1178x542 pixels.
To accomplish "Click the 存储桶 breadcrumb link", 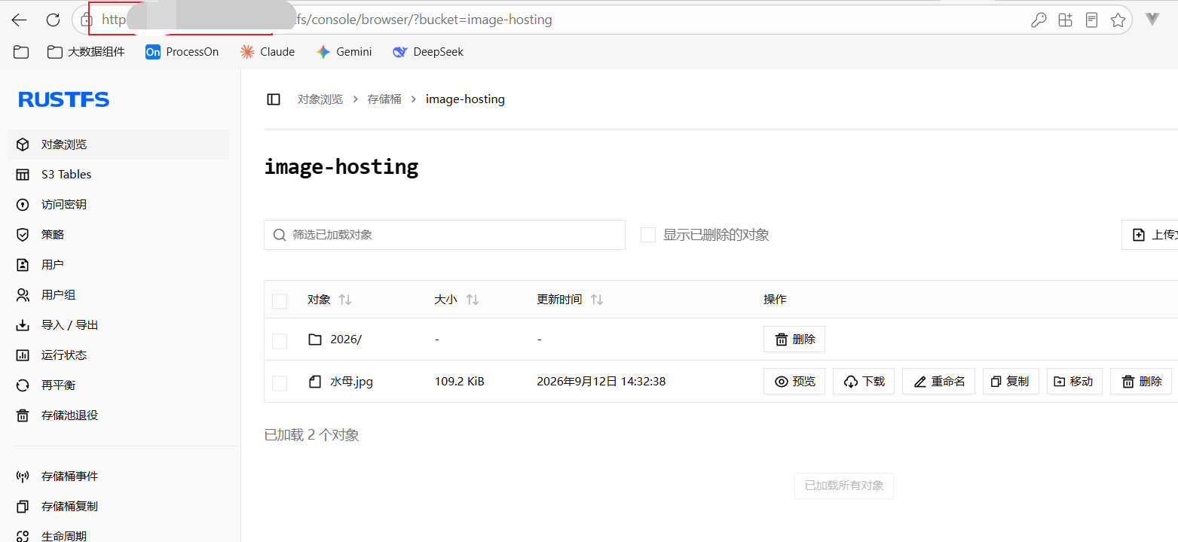I will (384, 99).
